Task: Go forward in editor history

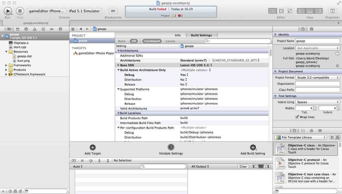Action: tap(87, 29)
